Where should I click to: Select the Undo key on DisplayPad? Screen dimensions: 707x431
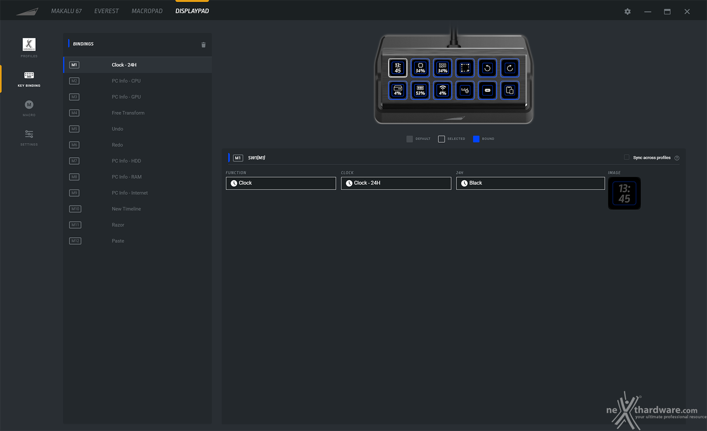pyautogui.click(x=487, y=68)
